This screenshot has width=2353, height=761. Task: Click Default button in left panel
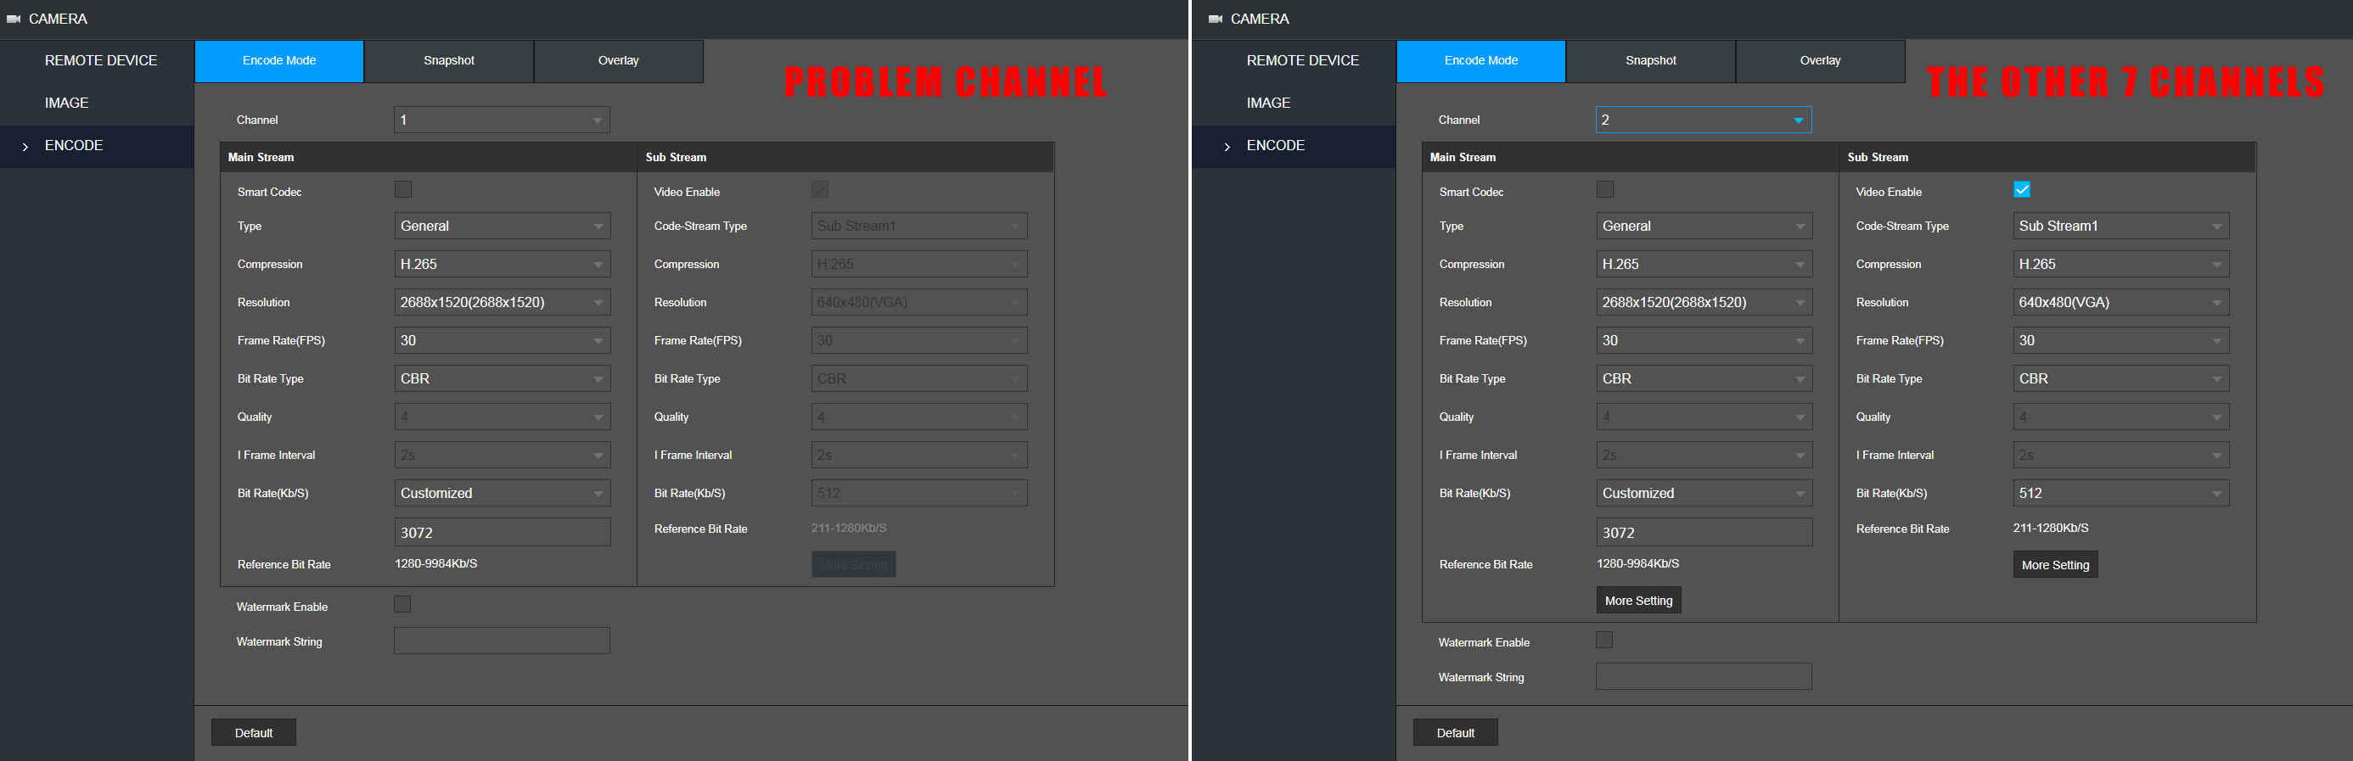254,733
